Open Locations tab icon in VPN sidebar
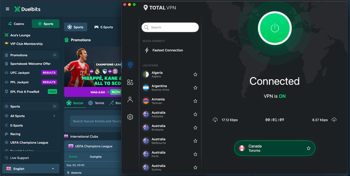The height and width of the screenshot is (176, 350). pyautogui.click(x=130, y=65)
